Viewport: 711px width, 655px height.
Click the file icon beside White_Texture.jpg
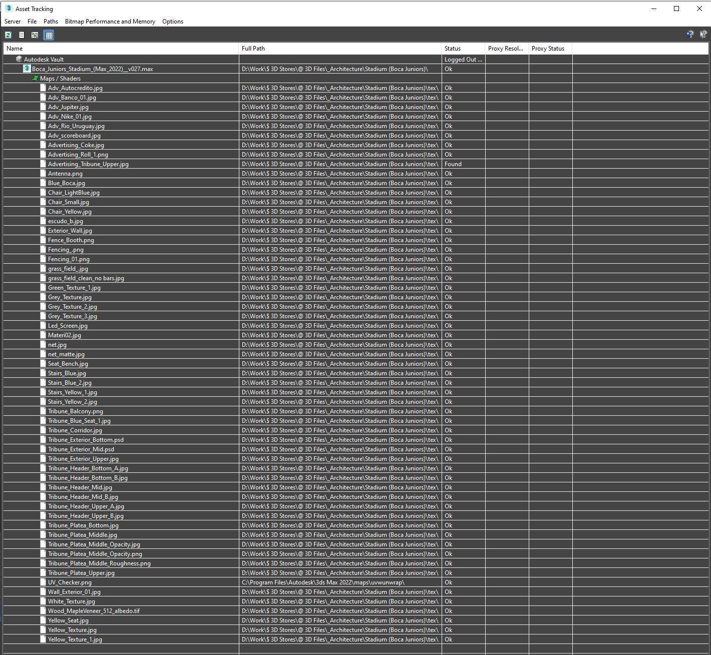(x=43, y=601)
